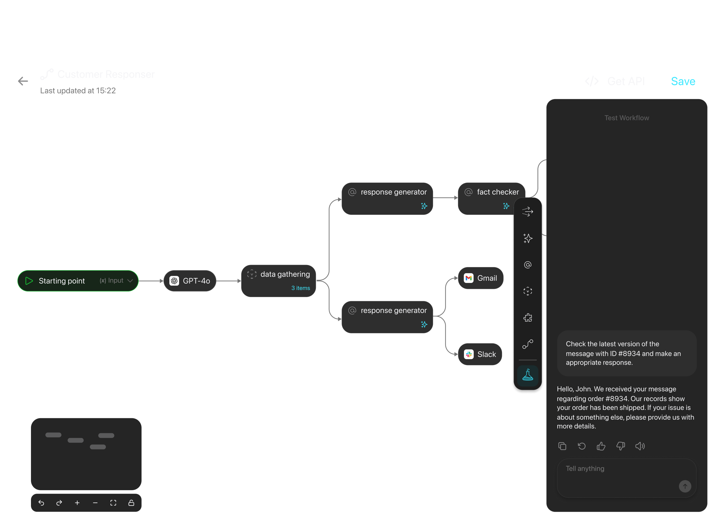Screen dimensions: 712x532
Task: Click the flask test workflow icon
Action: (527, 375)
